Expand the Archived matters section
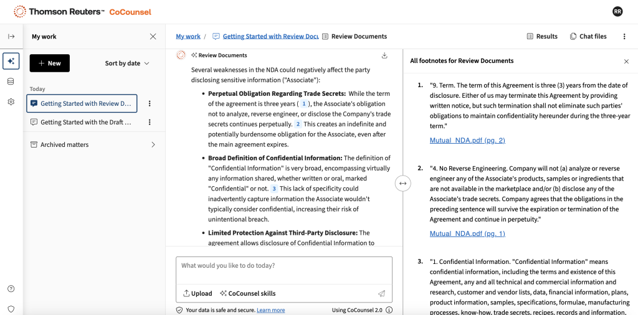Viewport: 638px width, 315px height. 153,145
